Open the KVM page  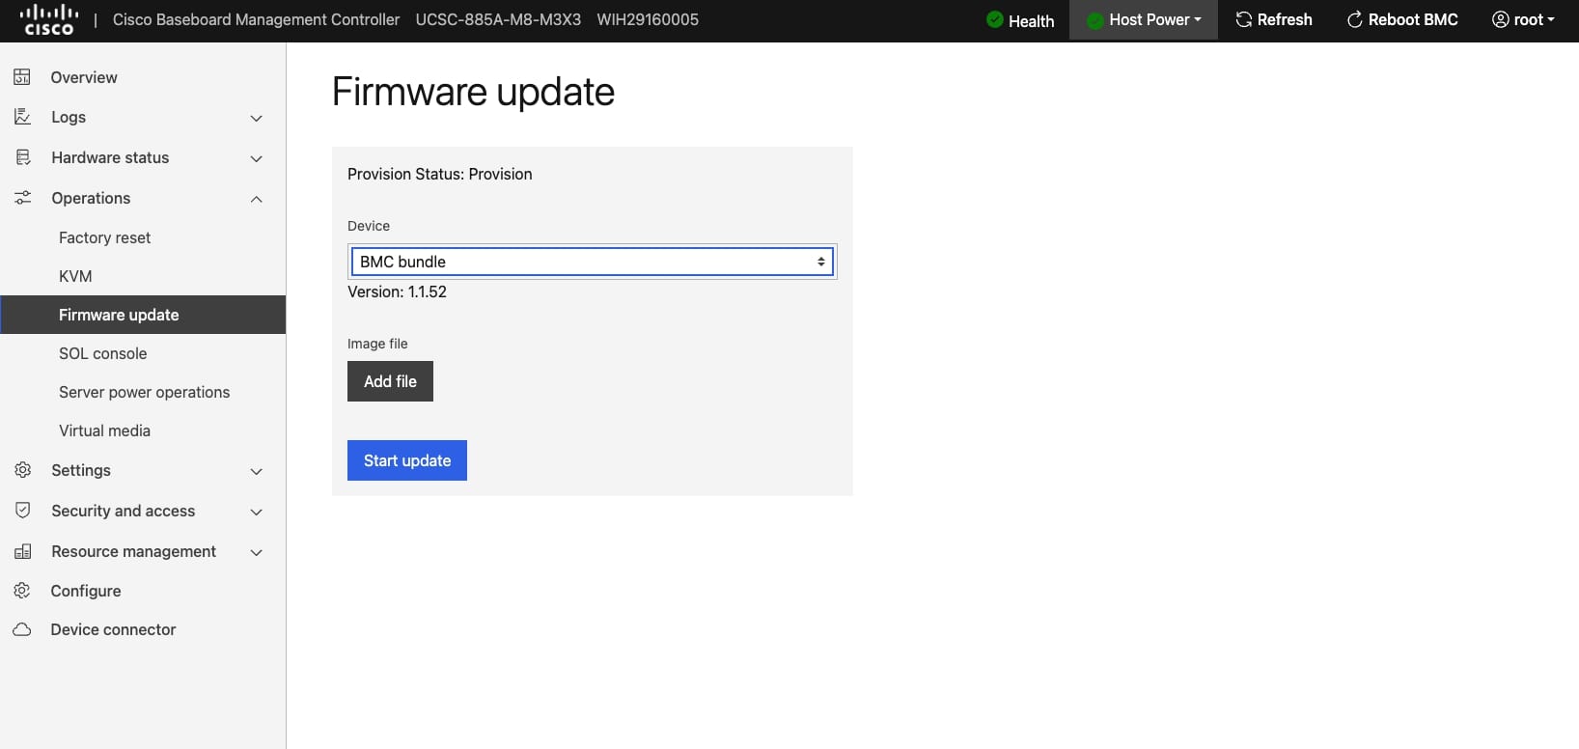click(75, 276)
